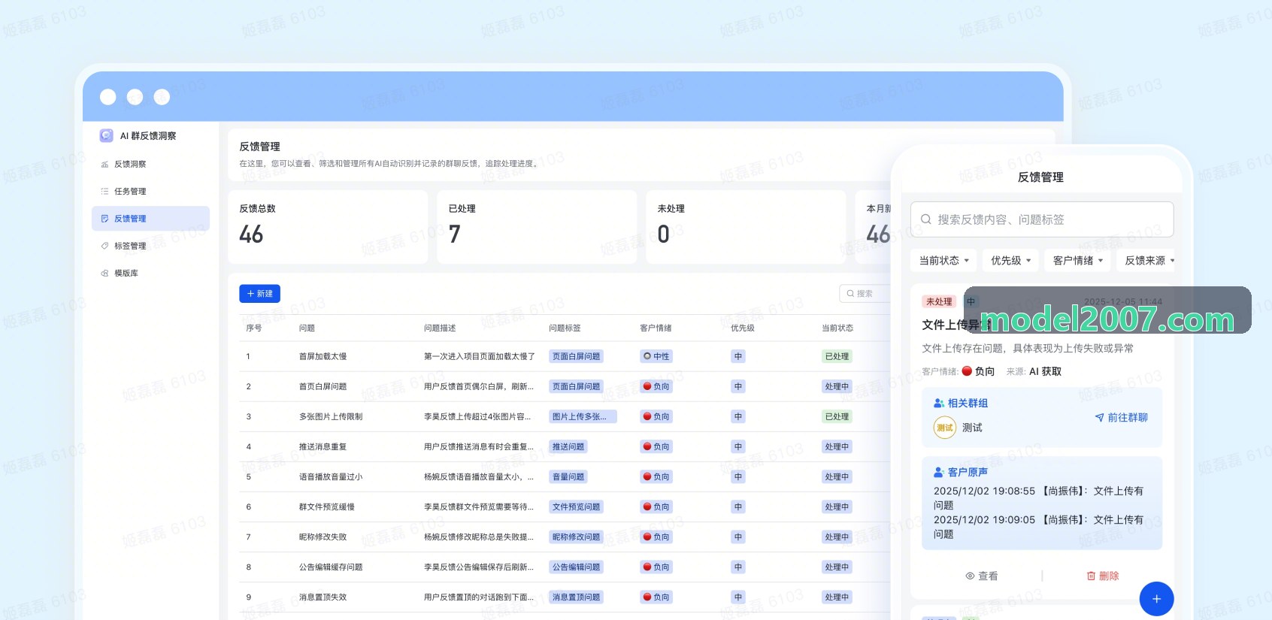Click the 音量问题 tag in row 5
The height and width of the screenshot is (620, 1272).
click(x=568, y=476)
